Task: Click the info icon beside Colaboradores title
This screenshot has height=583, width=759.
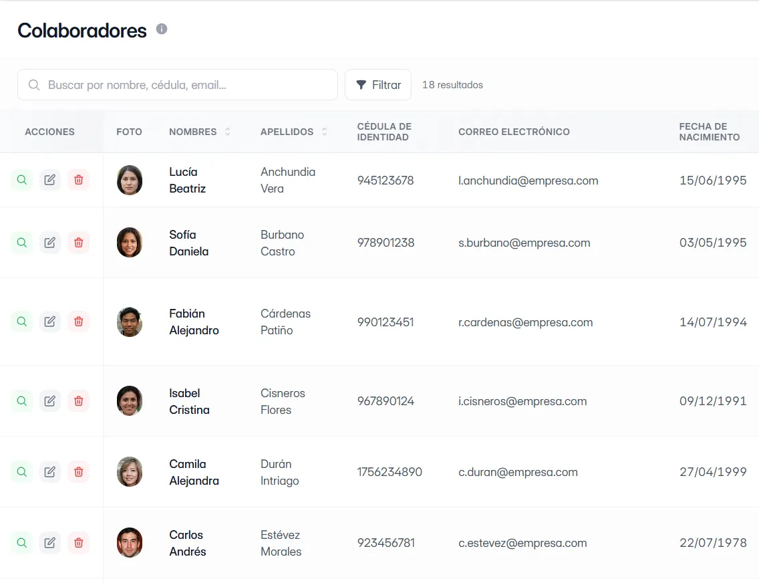Action: pyautogui.click(x=162, y=29)
